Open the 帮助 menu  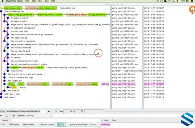[x=53, y=1]
